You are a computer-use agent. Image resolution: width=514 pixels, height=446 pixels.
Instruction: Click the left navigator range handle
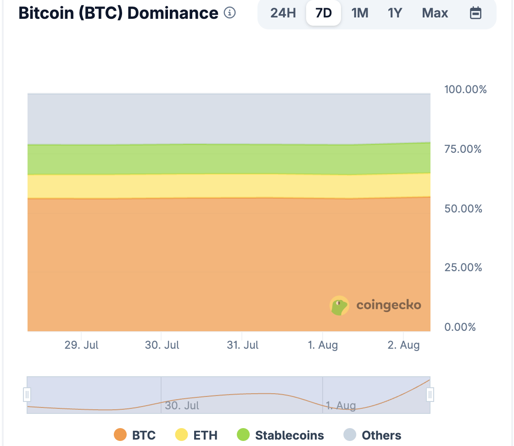pos(27,395)
